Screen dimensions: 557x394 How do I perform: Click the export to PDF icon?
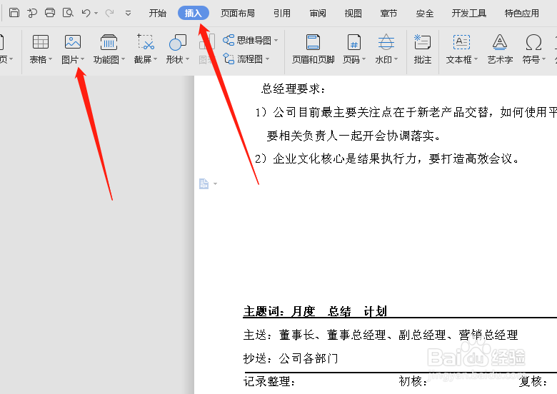[x=32, y=13]
